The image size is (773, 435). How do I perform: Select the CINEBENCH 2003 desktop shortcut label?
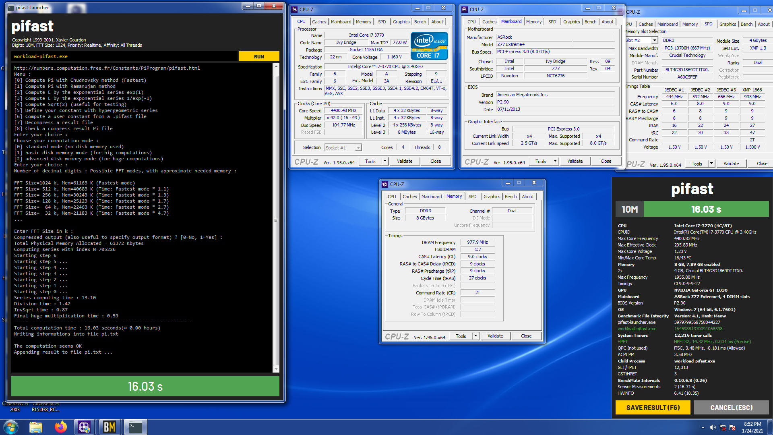click(x=15, y=406)
